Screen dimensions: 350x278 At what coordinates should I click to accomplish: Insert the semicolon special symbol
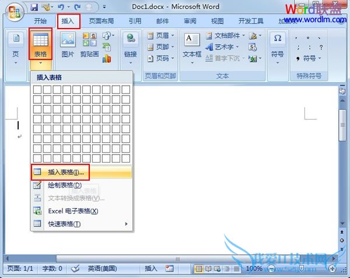pos(298,47)
